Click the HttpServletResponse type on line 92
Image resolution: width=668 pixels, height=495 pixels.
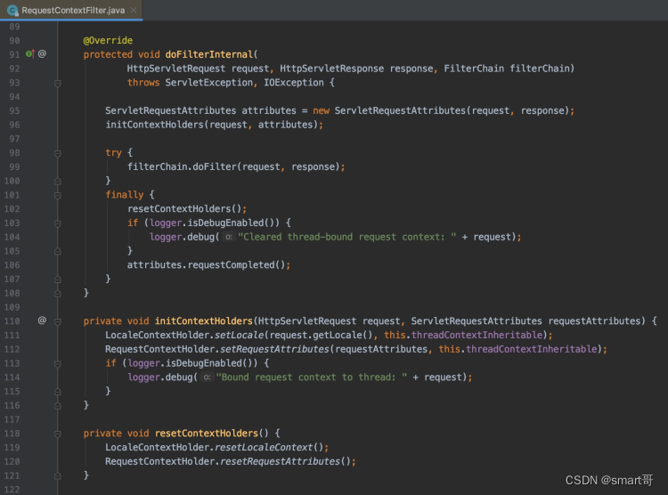pyautogui.click(x=332, y=69)
